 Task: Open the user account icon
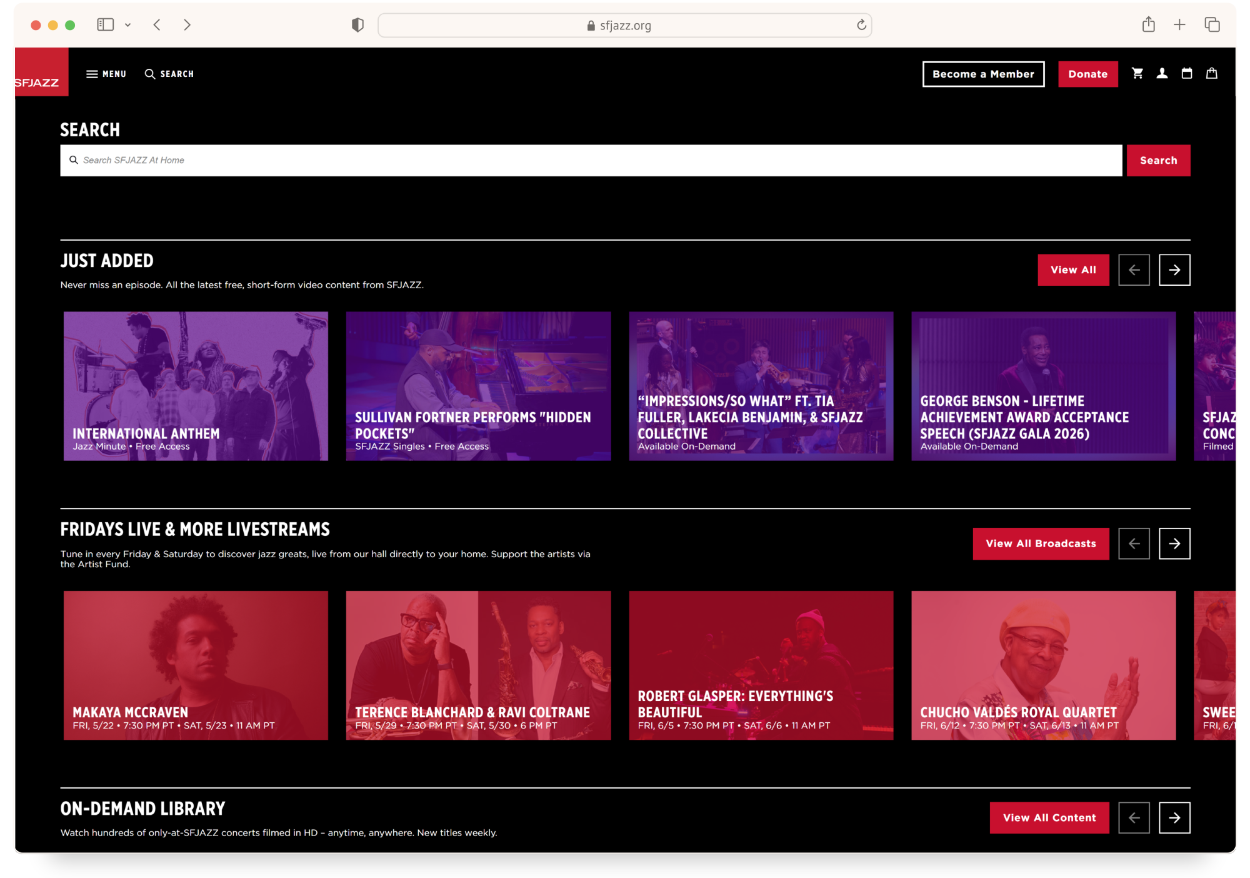(1162, 73)
